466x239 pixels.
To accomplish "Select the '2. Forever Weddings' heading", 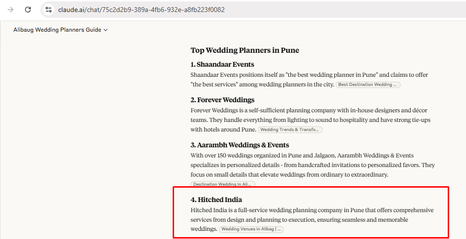I will [x=222, y=100].
